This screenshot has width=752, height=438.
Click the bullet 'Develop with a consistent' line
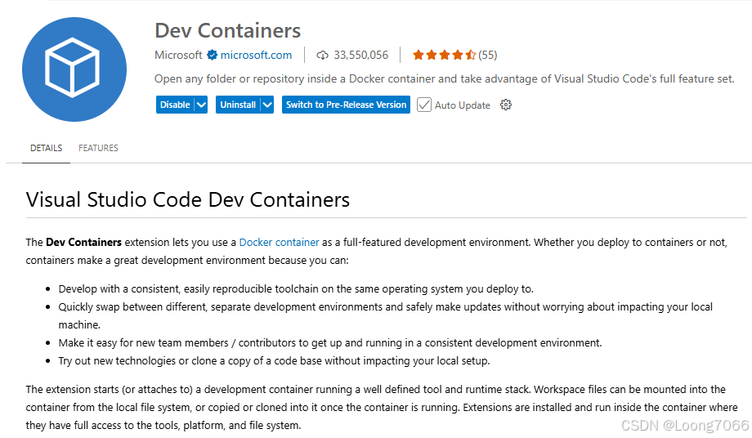296,289
